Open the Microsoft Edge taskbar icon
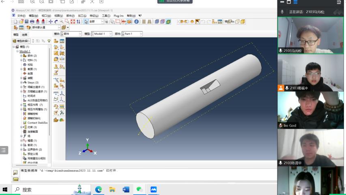This screenshot has height=195, width=346. click(98, 189)
